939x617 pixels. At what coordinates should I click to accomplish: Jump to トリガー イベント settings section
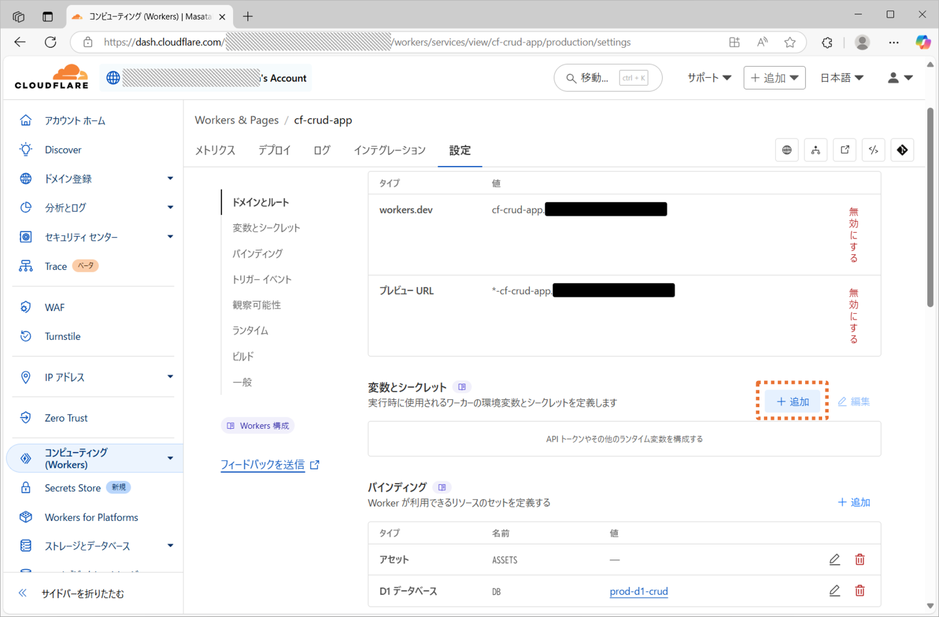(262, 279)
